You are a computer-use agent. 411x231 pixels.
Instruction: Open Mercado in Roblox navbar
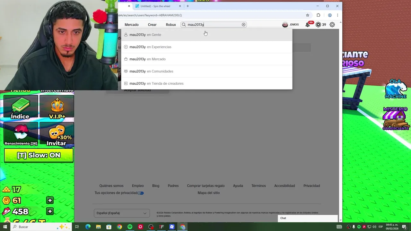pyautogui.click(x=132, y=25)
